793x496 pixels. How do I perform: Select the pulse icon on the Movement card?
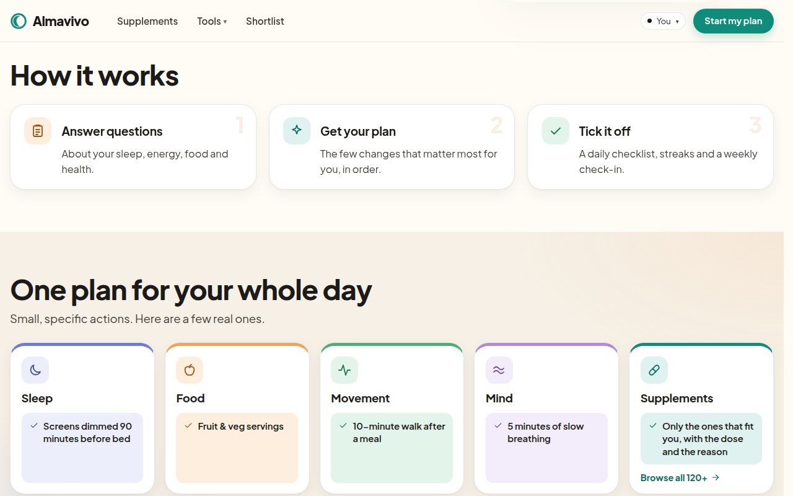click(344, 370)
